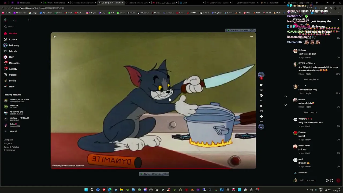Open Steam from the taskbar
Screen dimensions: 343x193
click(x=115, y=190)
